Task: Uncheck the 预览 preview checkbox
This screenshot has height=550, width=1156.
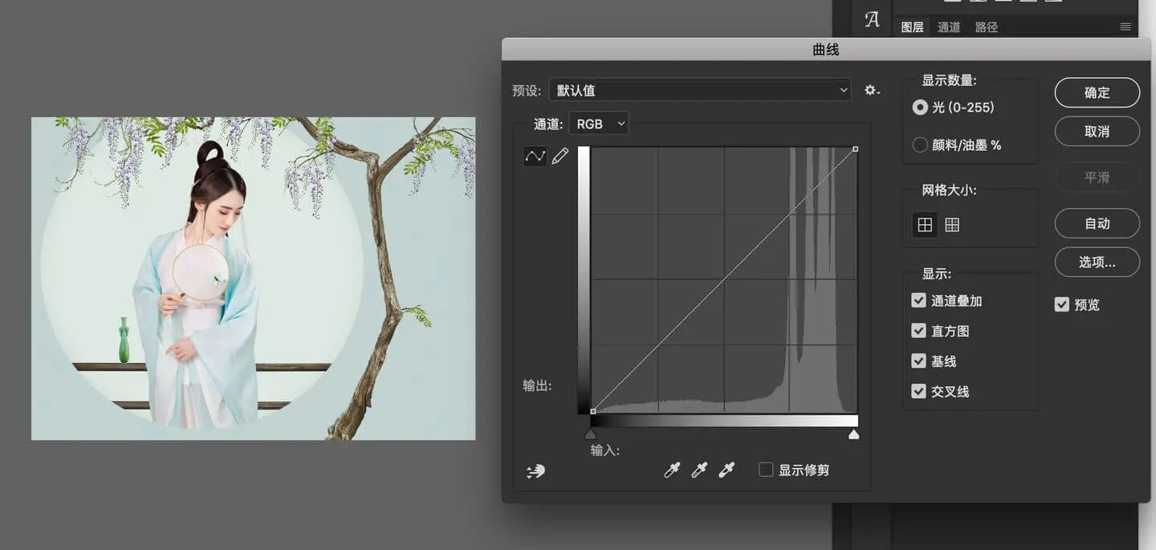Action: point(1062,305)
